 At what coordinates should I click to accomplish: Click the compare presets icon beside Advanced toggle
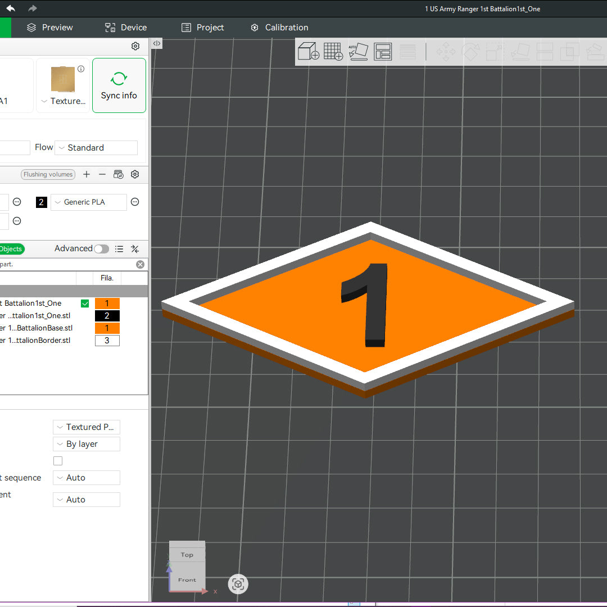click(135, 249)
